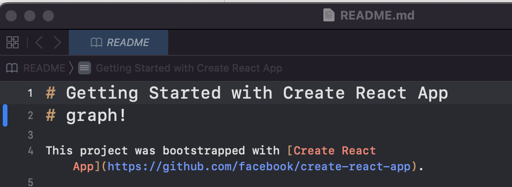The image size is (512, 187).
Task: Click the README.md document icon in title bar
Action: click(x=329, y=15)
